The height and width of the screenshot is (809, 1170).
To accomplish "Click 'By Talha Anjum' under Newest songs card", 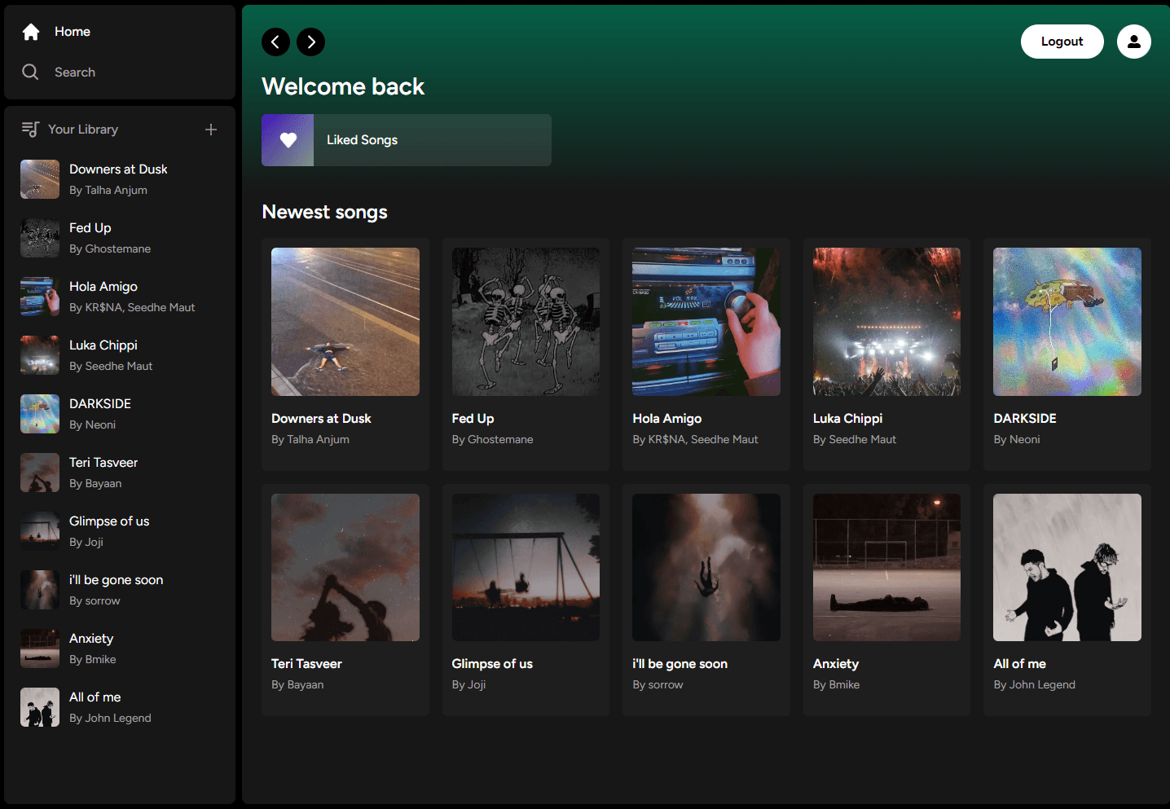I will click(310, 439).
